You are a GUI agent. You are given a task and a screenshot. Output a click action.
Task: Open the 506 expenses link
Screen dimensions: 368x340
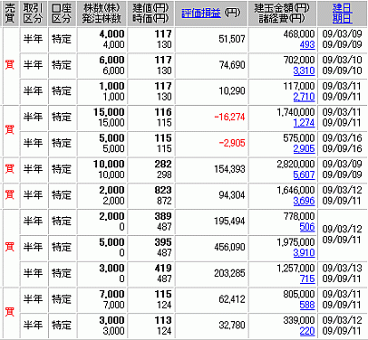point(307,227)
